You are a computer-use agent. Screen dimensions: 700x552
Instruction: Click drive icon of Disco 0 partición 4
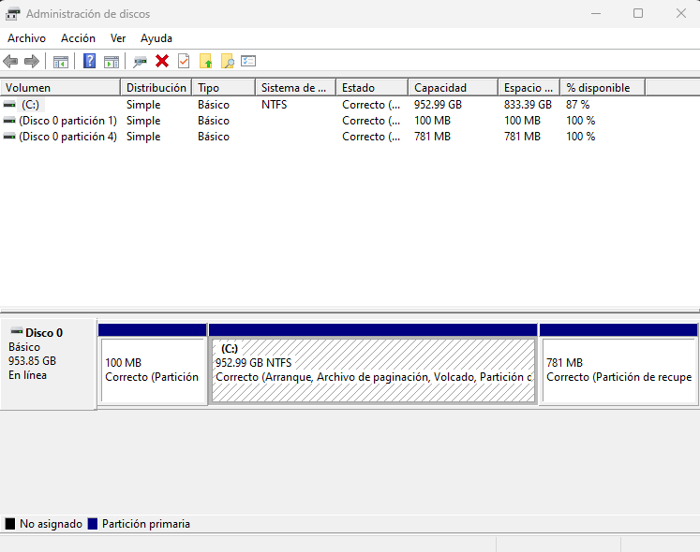coord(9,137)
